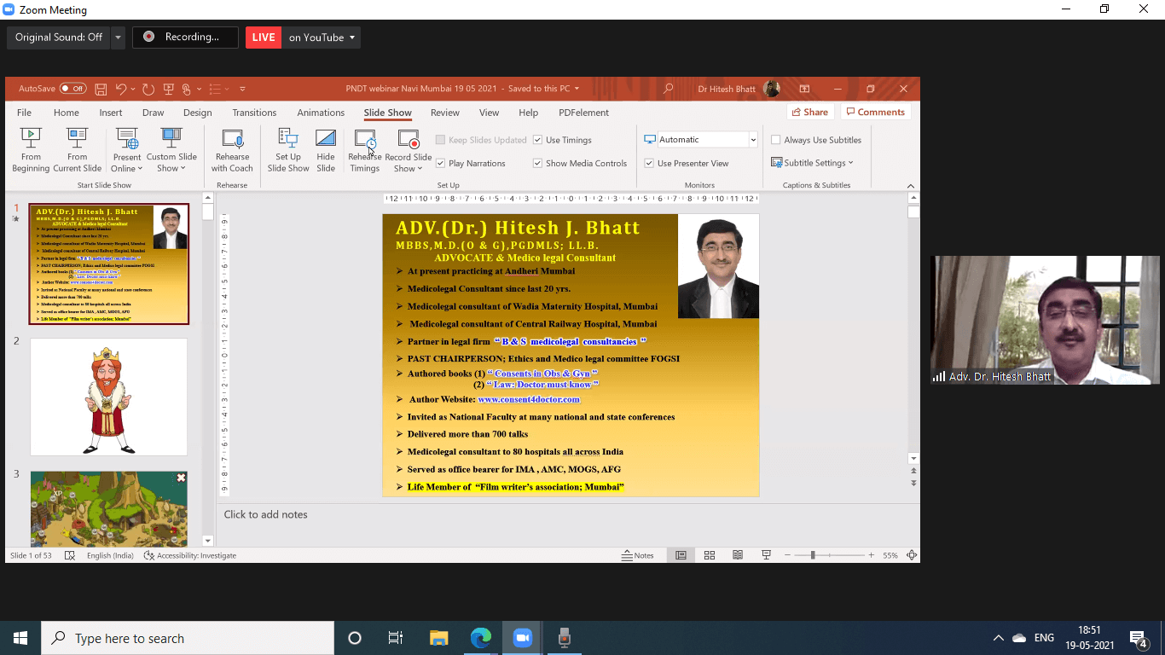The width and height of the screenshot is (1165, 655).
Task: Open the File menu
Action: [24, 113]
